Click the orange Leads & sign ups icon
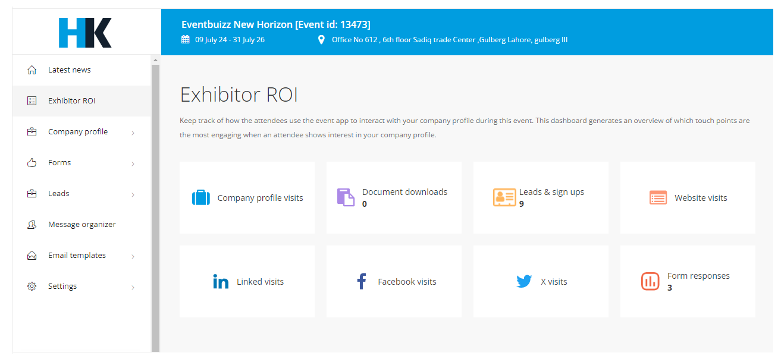The width and height of the screenshot is (781, 359). [x=504, y=197]
